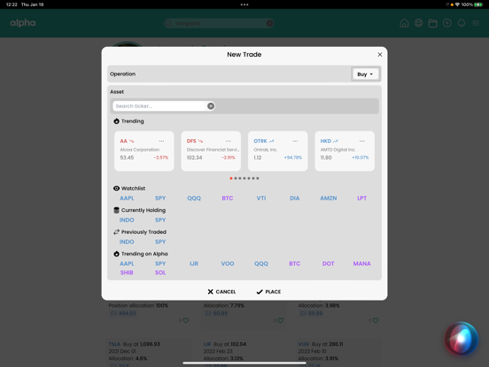Clear the ticker search field

pos(211,106)
